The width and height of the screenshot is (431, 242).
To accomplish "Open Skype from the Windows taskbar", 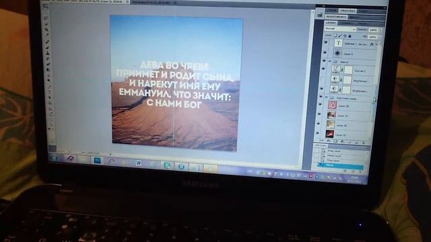I will [x=167, y=165].
